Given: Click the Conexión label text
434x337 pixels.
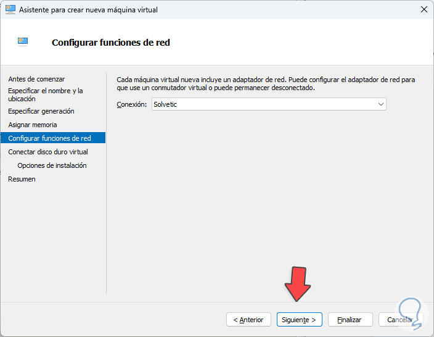Looking at the screenshot, I should click(131, 104).
